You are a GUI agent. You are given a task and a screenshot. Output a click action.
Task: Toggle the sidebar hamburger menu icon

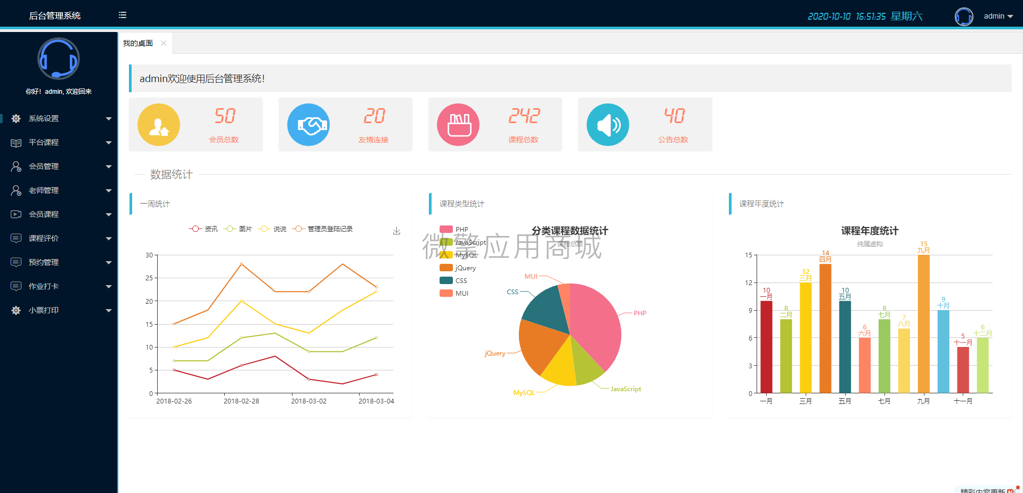(123, 15)
